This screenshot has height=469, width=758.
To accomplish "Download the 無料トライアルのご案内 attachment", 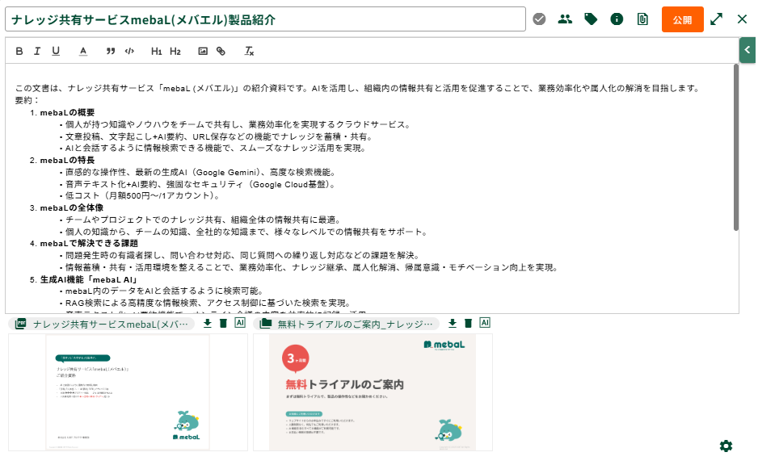I will 453,323.
